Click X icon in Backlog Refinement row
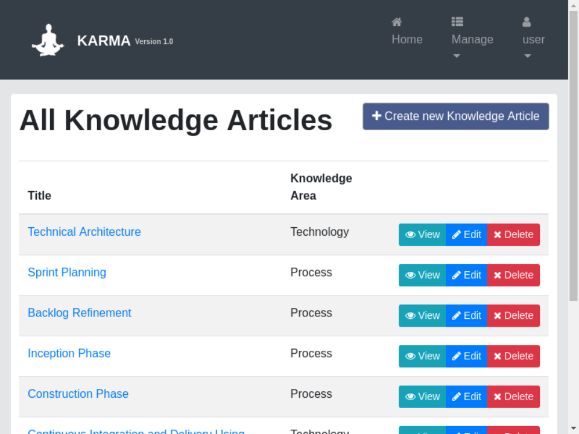The width and height of the screenshot is (579, 434). click(x=498, y=315)
